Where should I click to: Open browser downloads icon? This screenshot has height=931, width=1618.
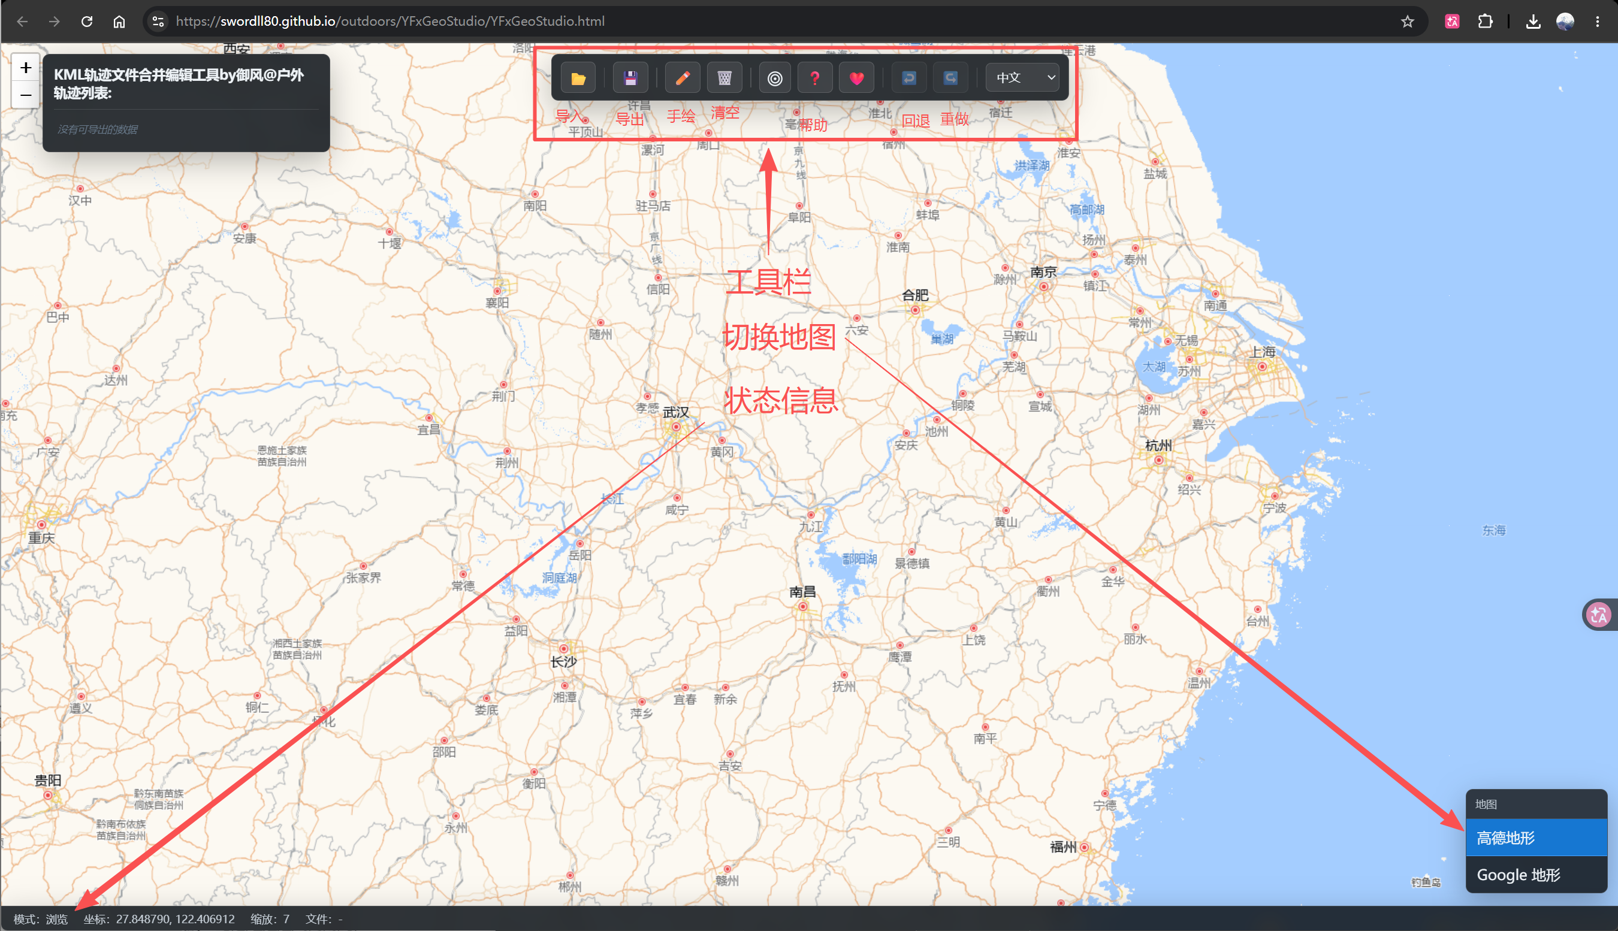pyautogui.click(x=1533, y=22)
